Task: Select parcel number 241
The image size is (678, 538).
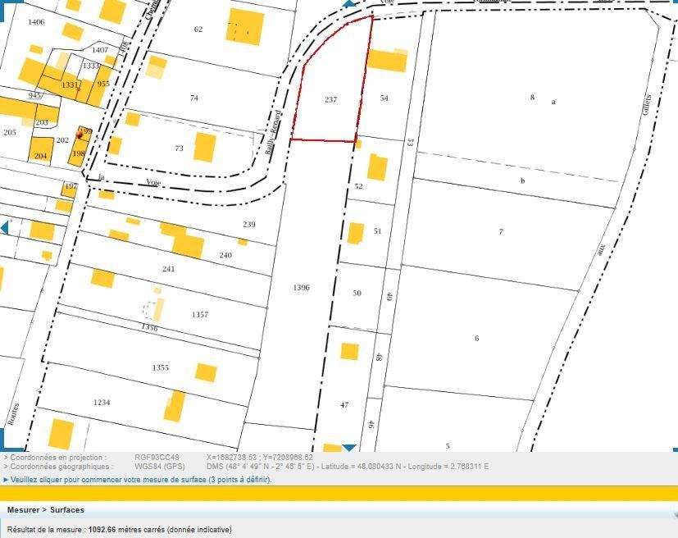Action: (x=169, y=268)
